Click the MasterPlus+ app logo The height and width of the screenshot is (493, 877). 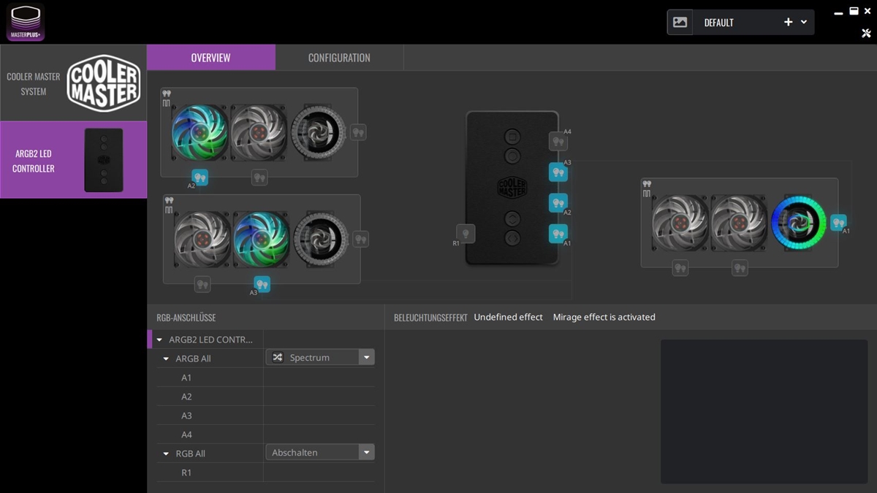(x=26, y=22)
